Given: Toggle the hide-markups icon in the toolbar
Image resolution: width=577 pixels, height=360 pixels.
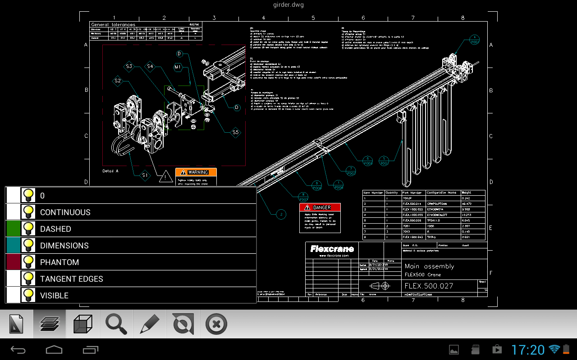Looking at the screenshot, I should (183, 324).
